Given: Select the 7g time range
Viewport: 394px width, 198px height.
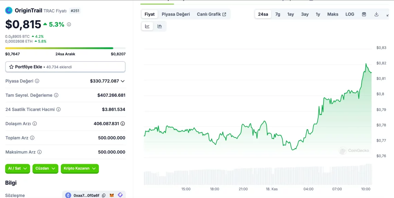Looking at the screenshot, I should coord(278,14).
